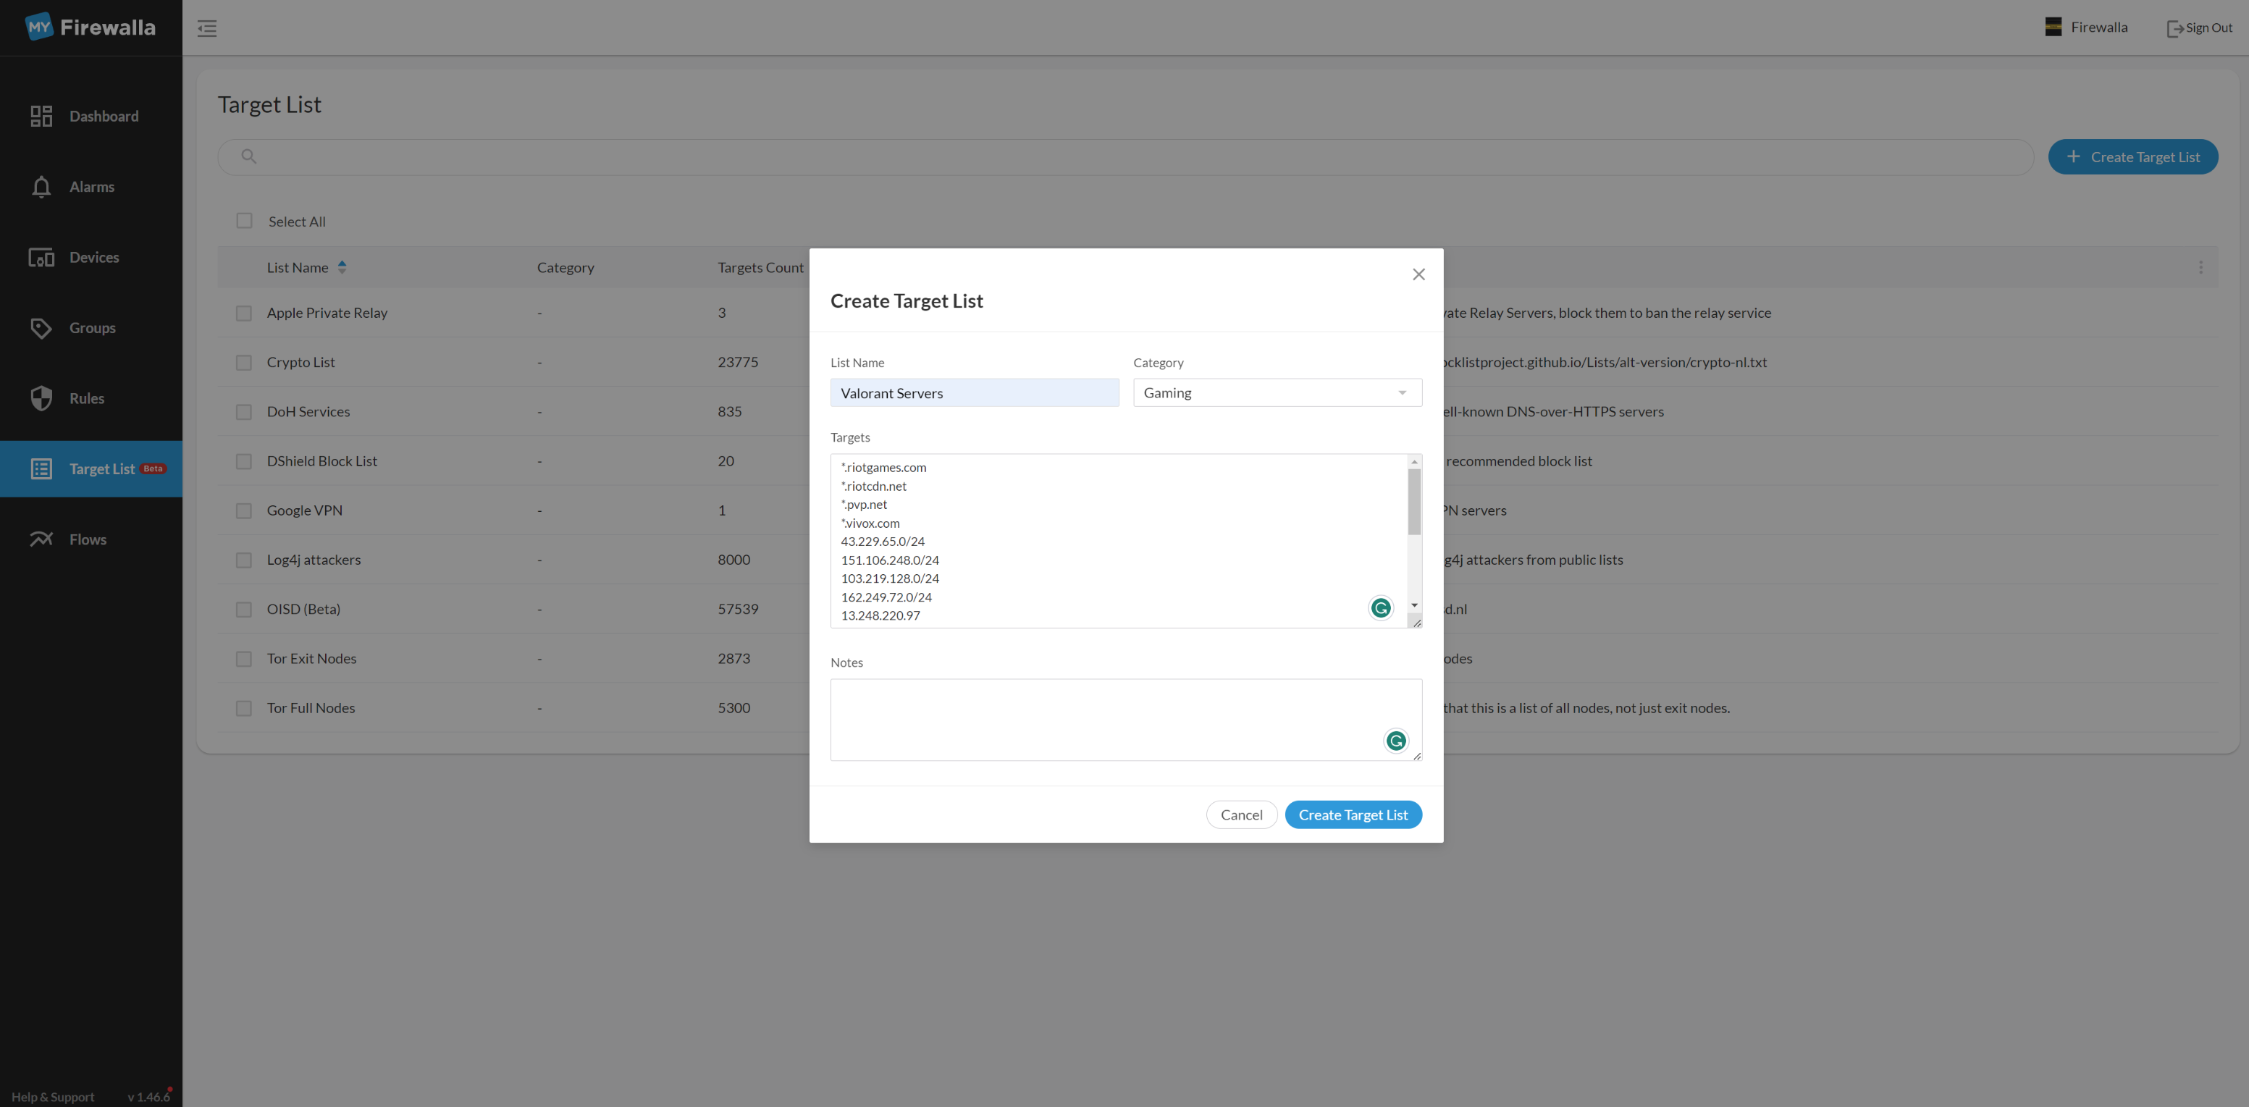
Task: Check the Apple Private Relay row checkbox
Action: click(x=243, y=313)
